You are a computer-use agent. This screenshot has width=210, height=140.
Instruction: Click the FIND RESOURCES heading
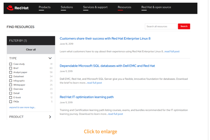coord(21,27)
